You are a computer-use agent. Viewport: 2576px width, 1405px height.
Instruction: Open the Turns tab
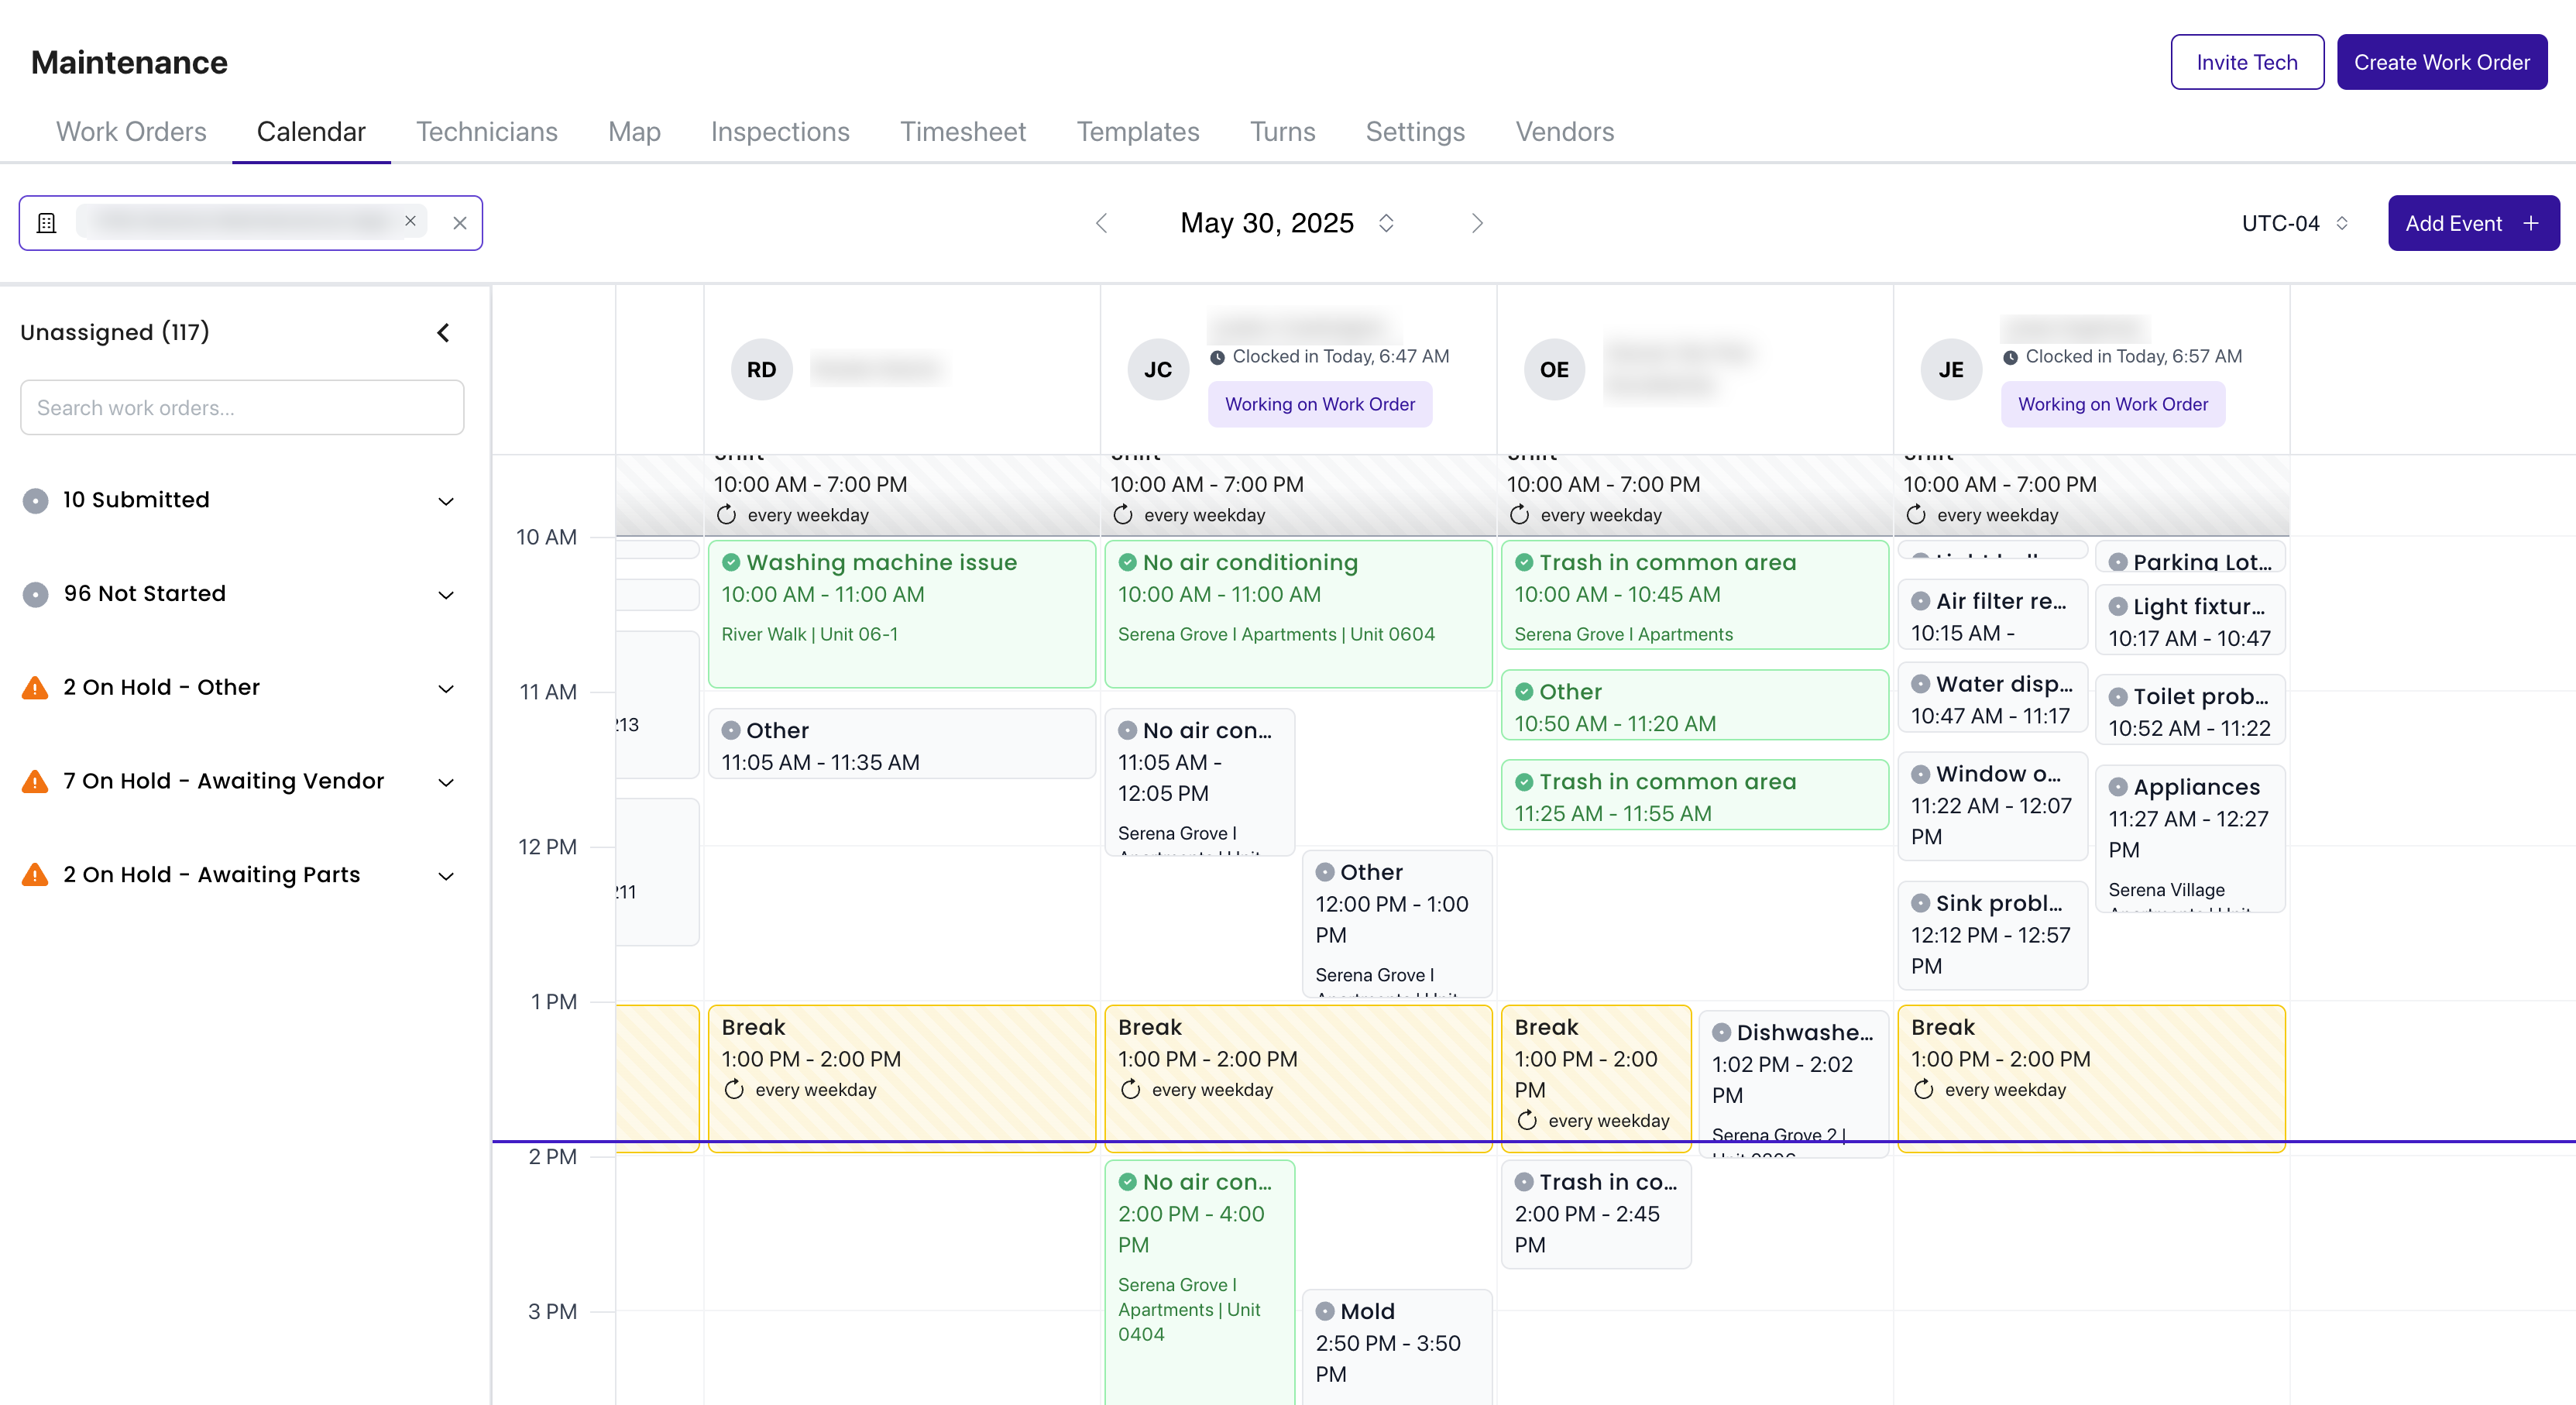click(x=1282, y=131)
